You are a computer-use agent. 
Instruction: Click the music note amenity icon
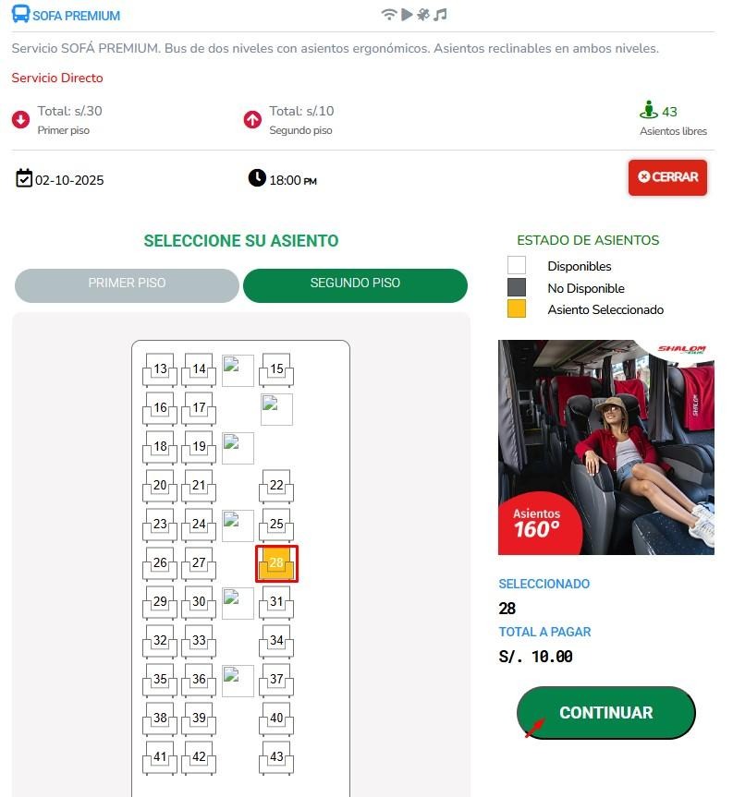(x=440, y=14)
